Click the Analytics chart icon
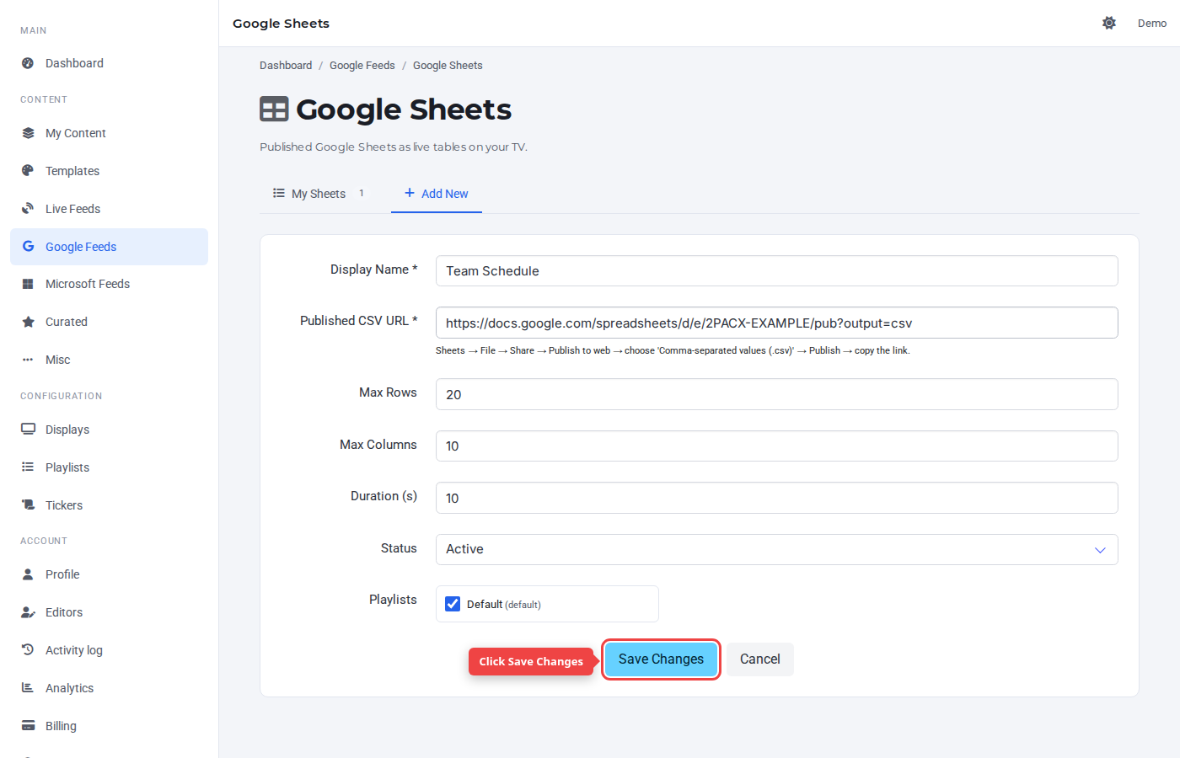The image size is (1180, 758). (x=28, y=688)
